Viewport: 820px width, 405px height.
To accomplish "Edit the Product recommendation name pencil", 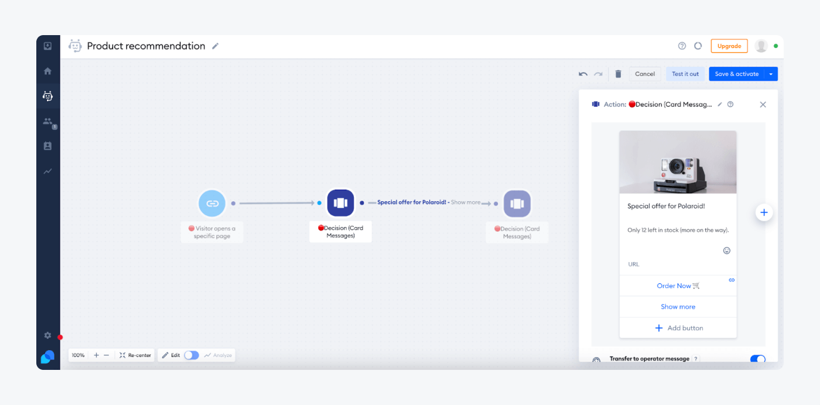I will [216, 46].
